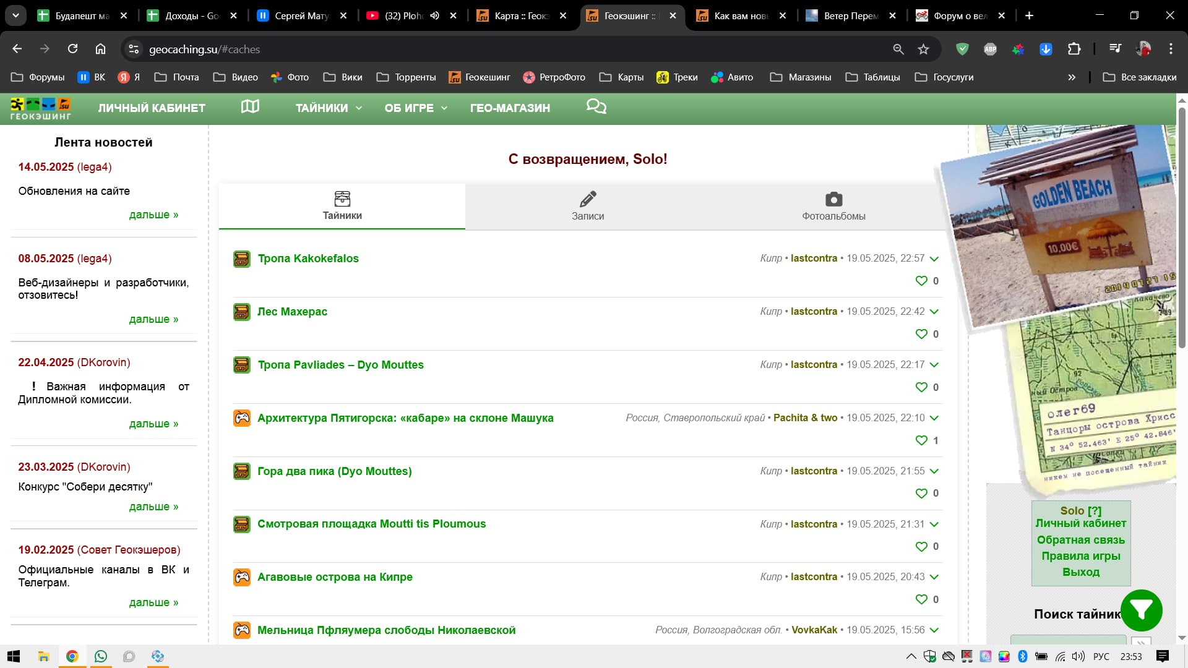Toggle heart for Архитектура Пятигорска cache
1188x668 pixels.
(921, 440)
